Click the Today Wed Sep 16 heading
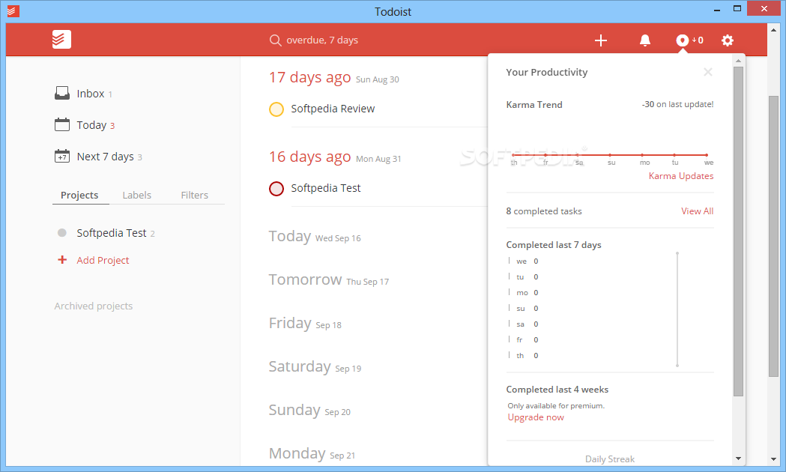This screenshot has height=472, width=786. 315,236
